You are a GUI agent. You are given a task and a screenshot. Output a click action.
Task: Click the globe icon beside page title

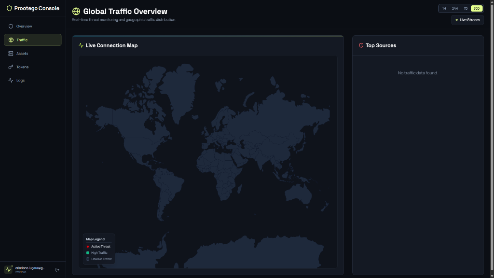click(76, 12)
